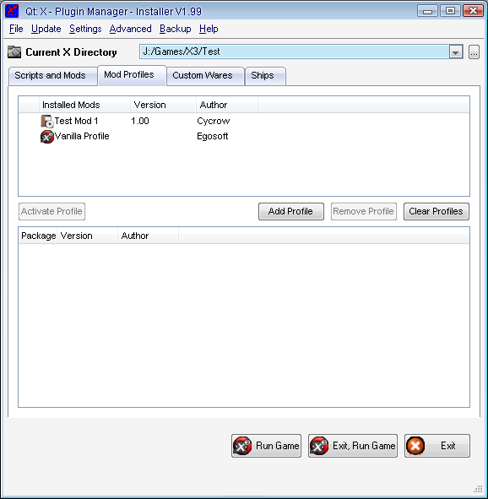Sort by the upper list Author column header
The image size is (488, 499).
[227, 105]
